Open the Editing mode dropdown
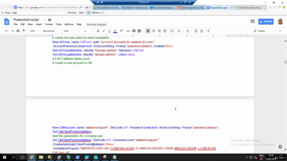Screen dimensions: 287x161 pyautogui.click(x=264, y=31)
